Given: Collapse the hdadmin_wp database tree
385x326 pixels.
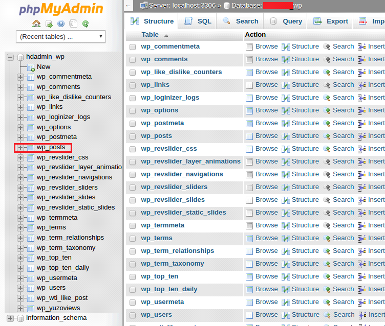Looking at the screenshot, I should tap(10, 57).
